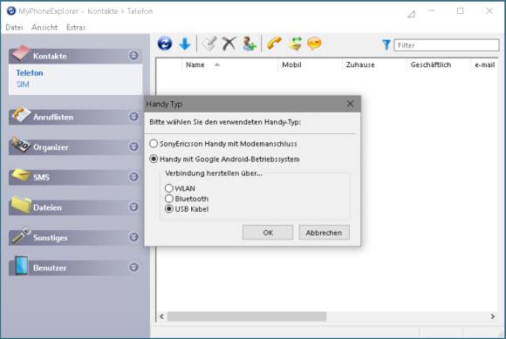Click the Zuhause column header
This screenshot has height=339, width=506.
click(x=360, y=64)
